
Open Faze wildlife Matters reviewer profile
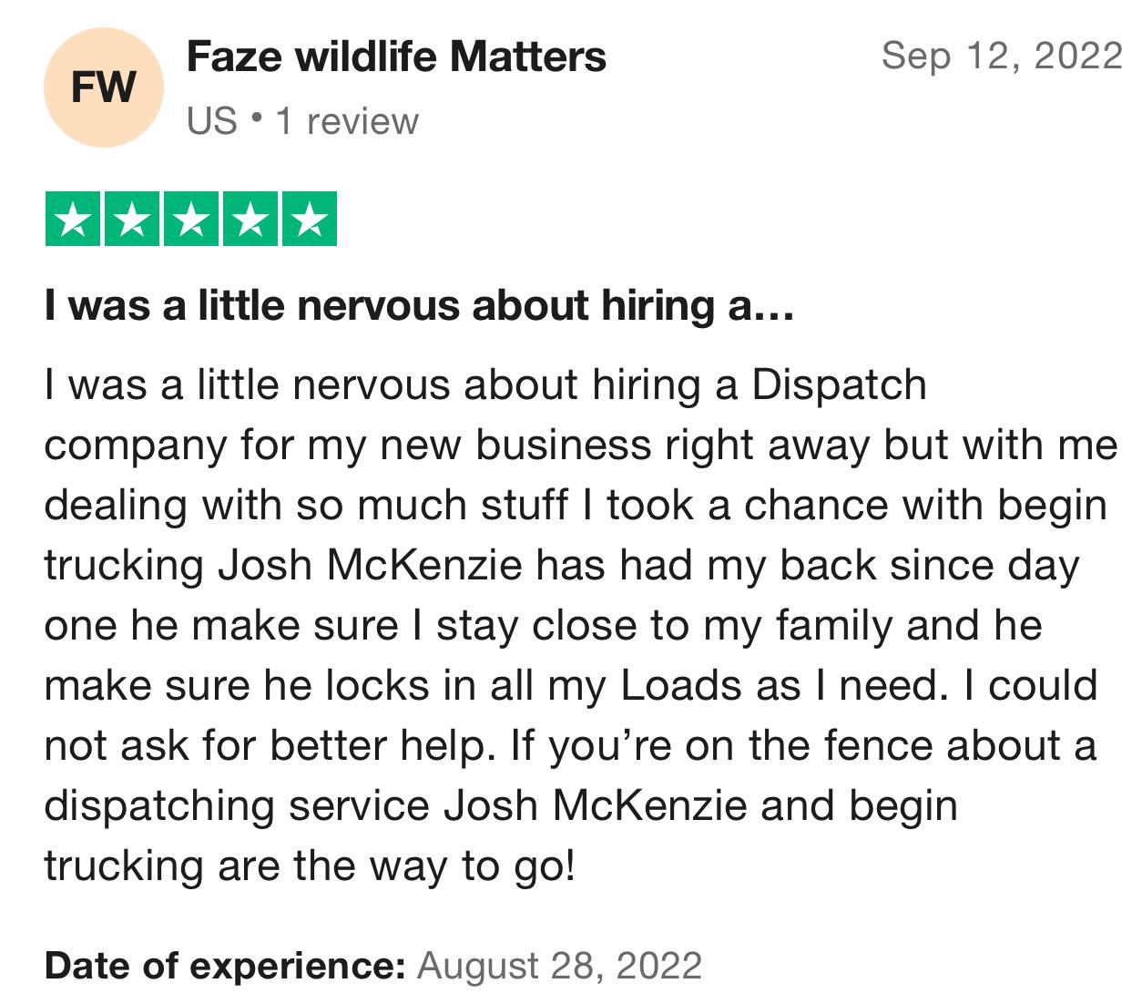pyautogui.click(x=396, y=57)
